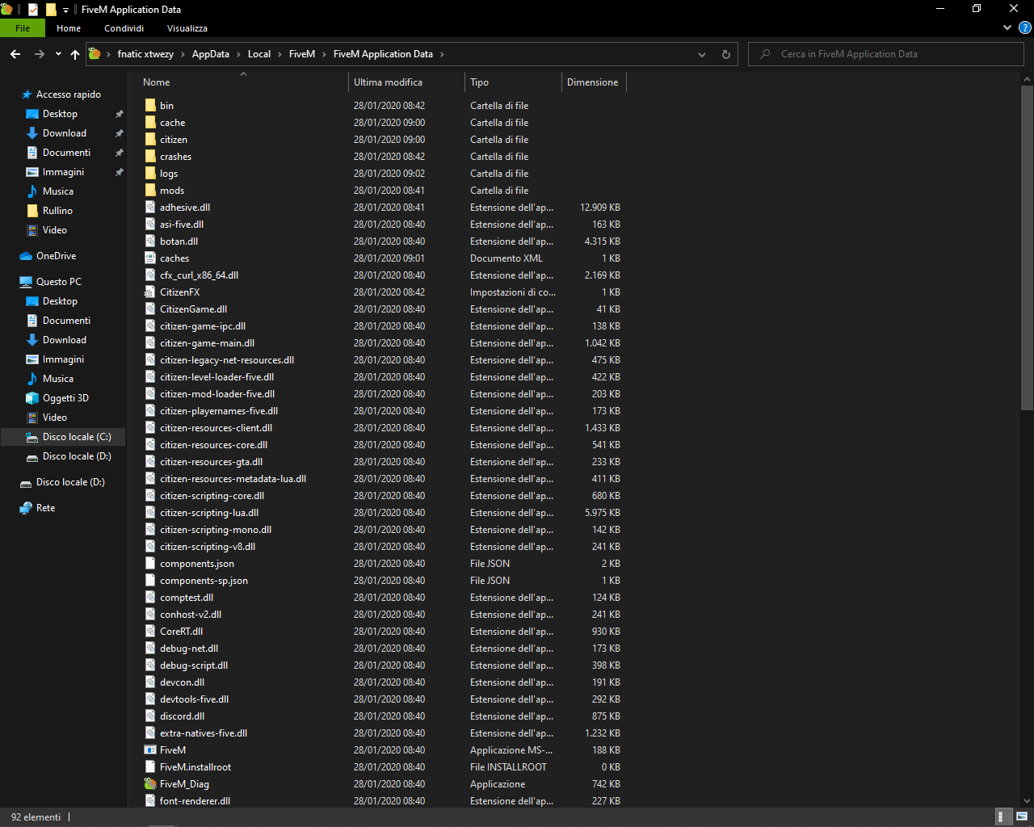Open Quick Access Toolbar customize dropdown

click(x=66, y=10)
